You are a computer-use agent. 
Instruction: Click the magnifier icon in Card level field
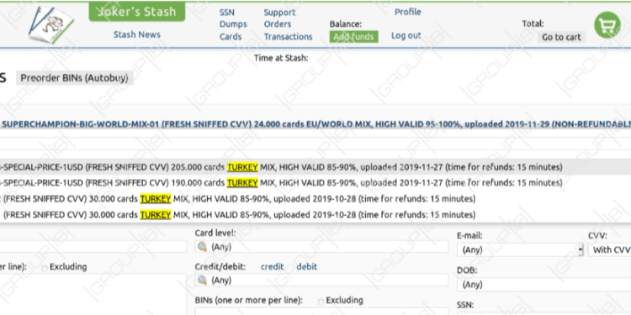pos(203,247)
